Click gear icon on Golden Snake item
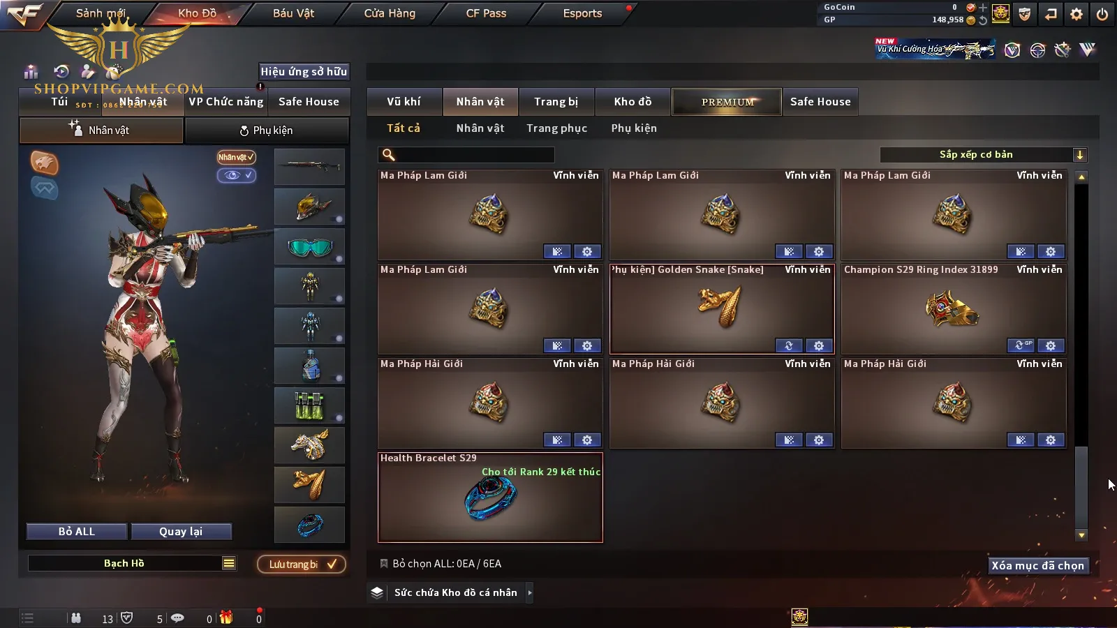 tap(819, 345)
